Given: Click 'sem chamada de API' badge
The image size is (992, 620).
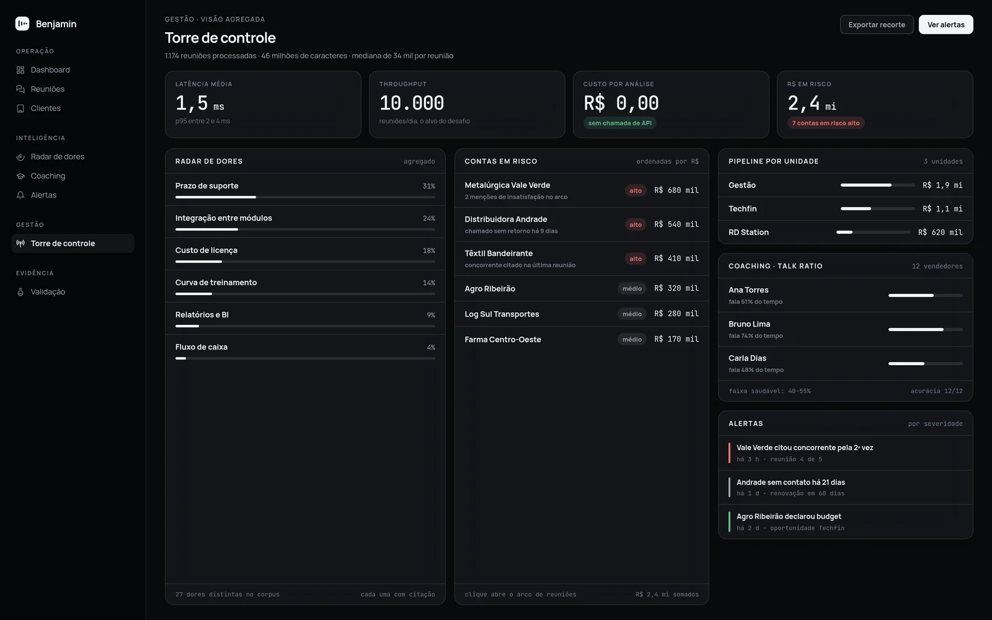Looking at the screenshot, I should click(620, 123).
